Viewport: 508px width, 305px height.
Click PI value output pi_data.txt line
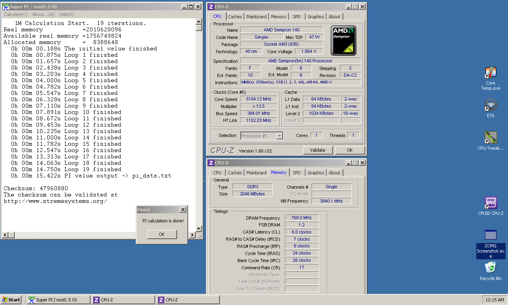pyautogui.click(x=91, y=176)
